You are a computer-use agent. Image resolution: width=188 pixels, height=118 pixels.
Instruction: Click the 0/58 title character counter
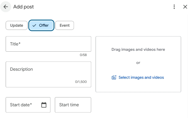(x=83, y=55)
